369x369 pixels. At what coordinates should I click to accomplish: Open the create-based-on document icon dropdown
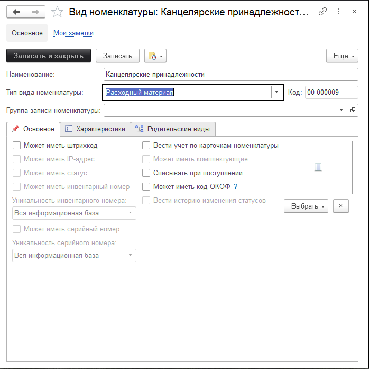point(155,56)
